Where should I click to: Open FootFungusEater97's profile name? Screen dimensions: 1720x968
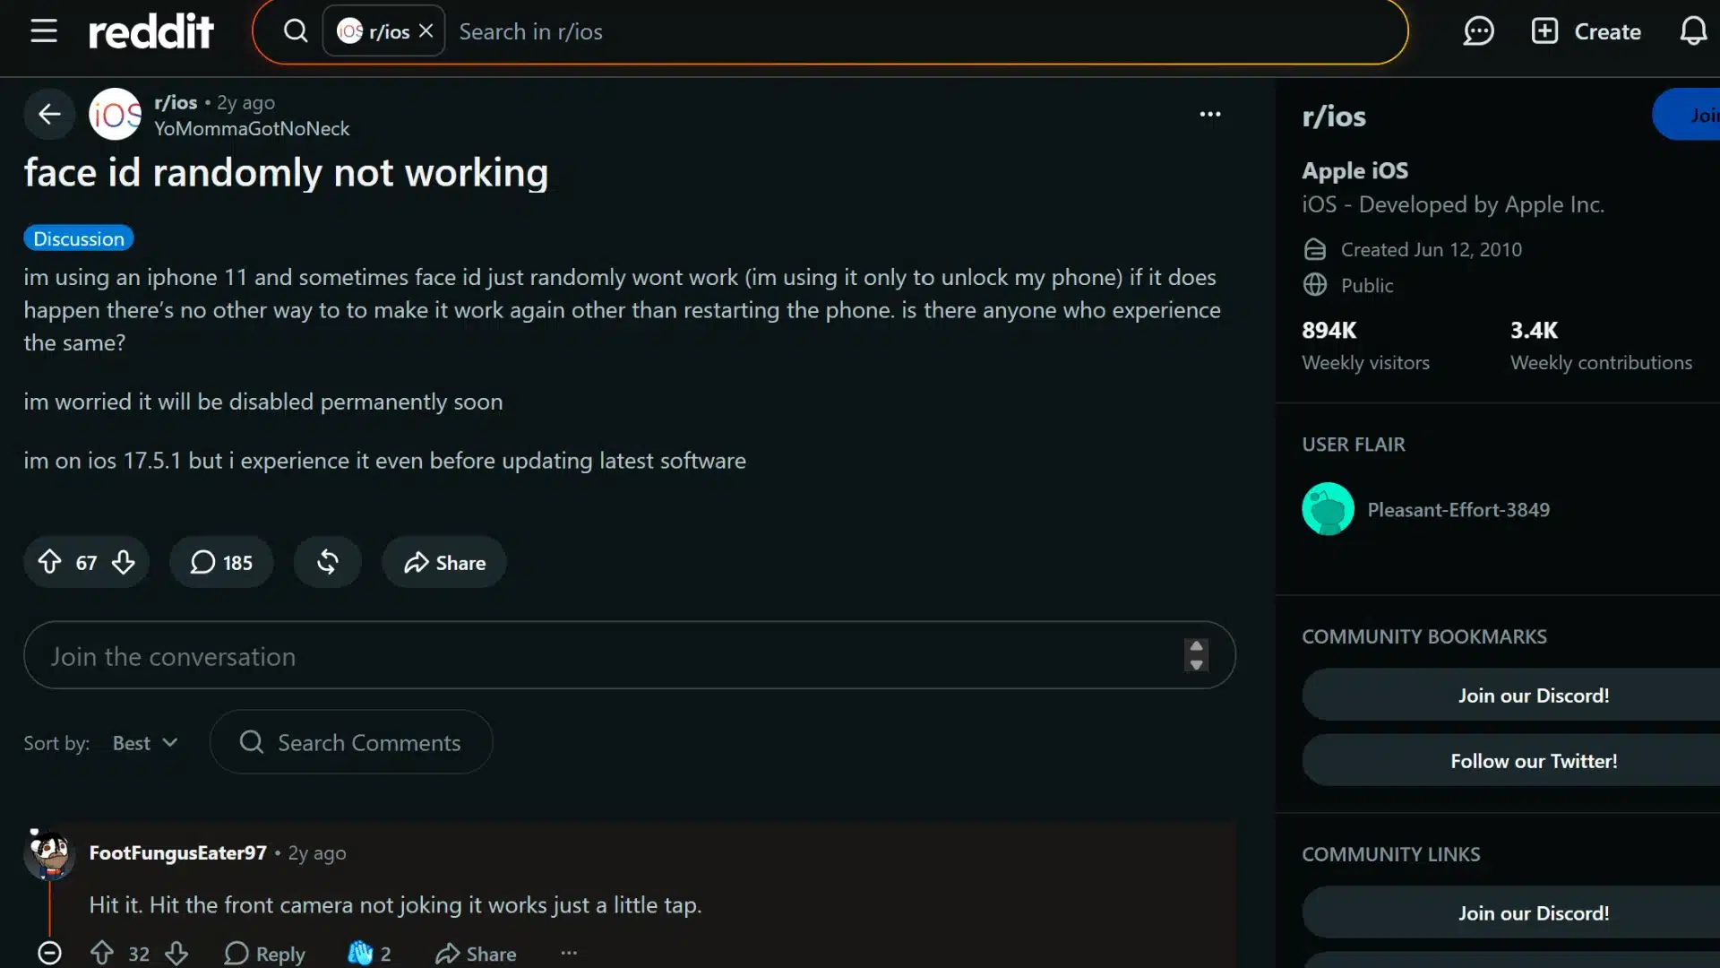(178, 852)
